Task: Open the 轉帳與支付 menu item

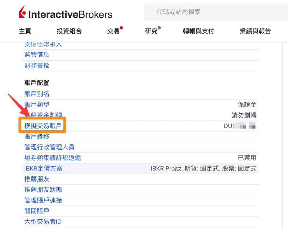Action: 198,31
